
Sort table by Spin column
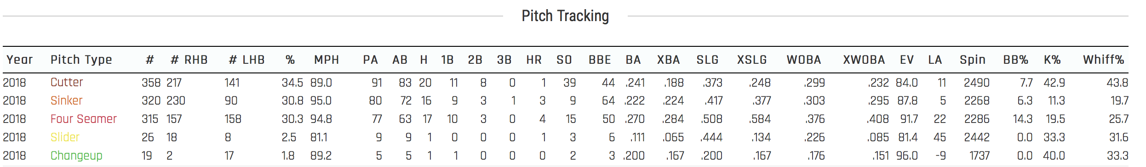coord(973,60)
